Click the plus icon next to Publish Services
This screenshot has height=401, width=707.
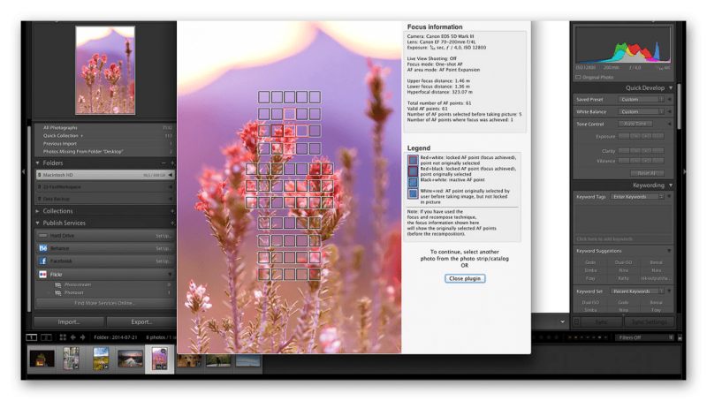[171, 223]
